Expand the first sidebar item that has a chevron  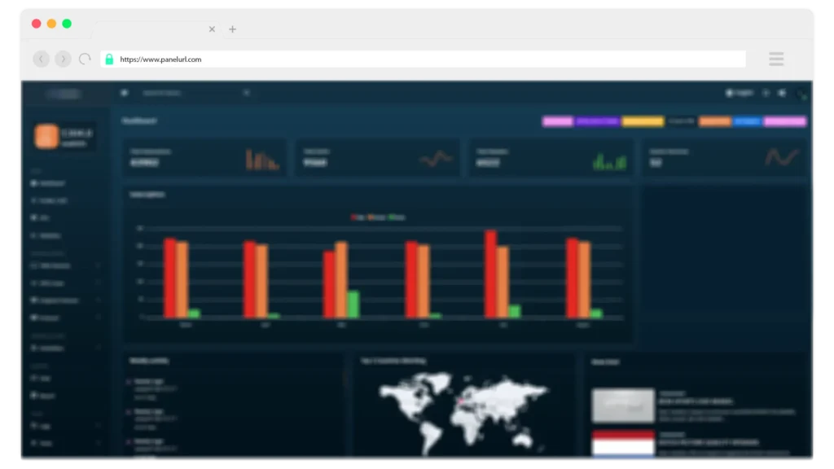click(98, 265)
